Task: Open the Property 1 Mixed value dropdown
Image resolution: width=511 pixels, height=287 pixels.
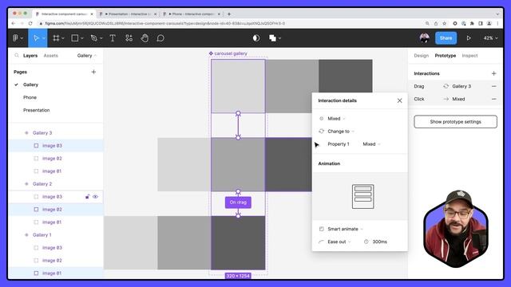Action: [x=371, y=143]
